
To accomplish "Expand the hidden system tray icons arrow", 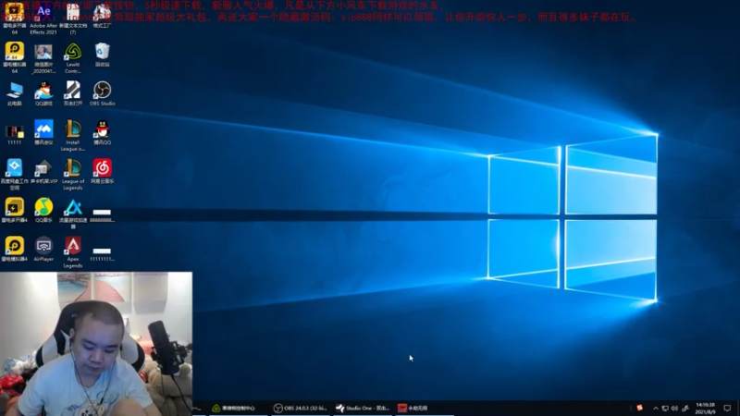I will coord(656,409).
